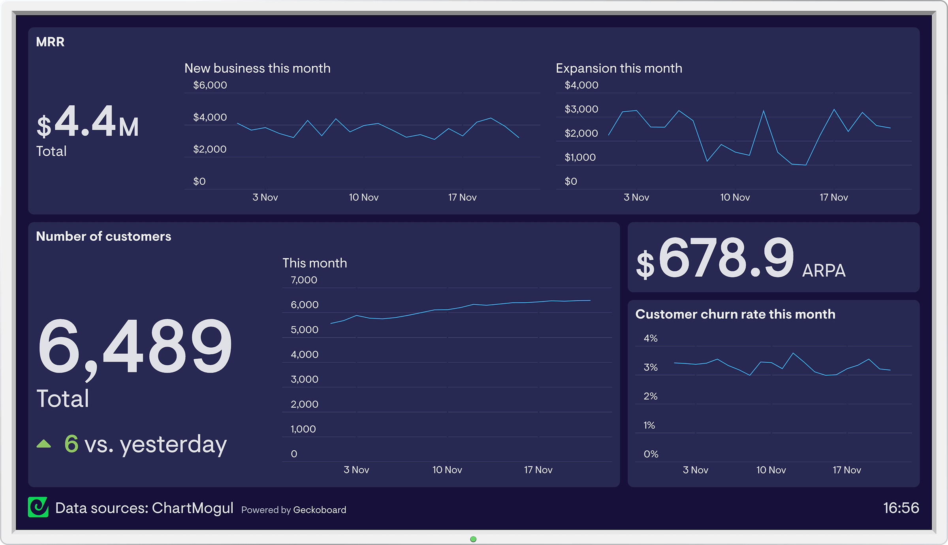948x545 pixels.
Task: Click the 6 vs. yesterday comparison text
Action: pyautogui.click(x=146, y=444)
